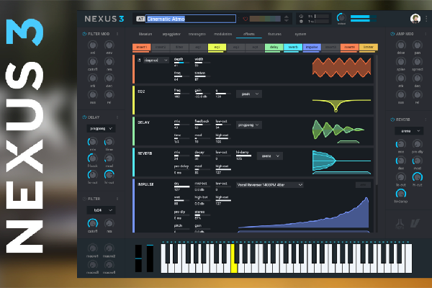432x288 pixels.
Task: Click the Amp Mod pan knob
Action: [418, 45]
